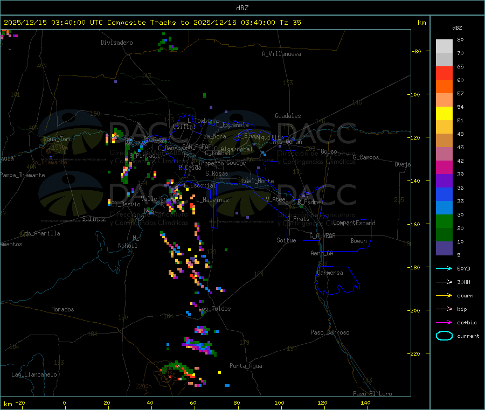Click the 'Carmensa' map label
This screenshot has height=410, width=485.
330,273
